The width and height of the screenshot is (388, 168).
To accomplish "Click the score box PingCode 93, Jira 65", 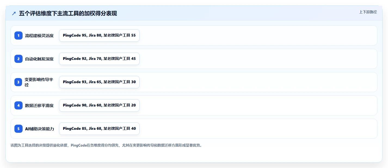I will [x=99, y=82].
